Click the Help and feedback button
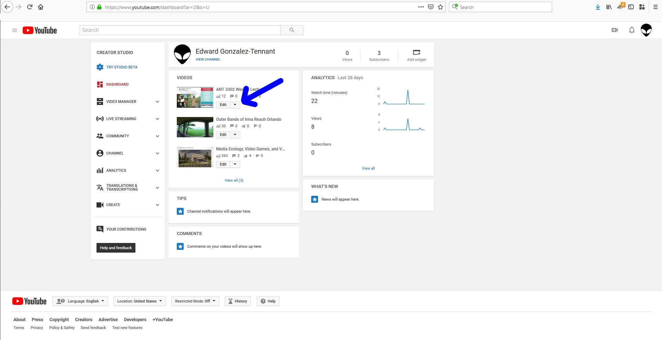 [116, 248]
